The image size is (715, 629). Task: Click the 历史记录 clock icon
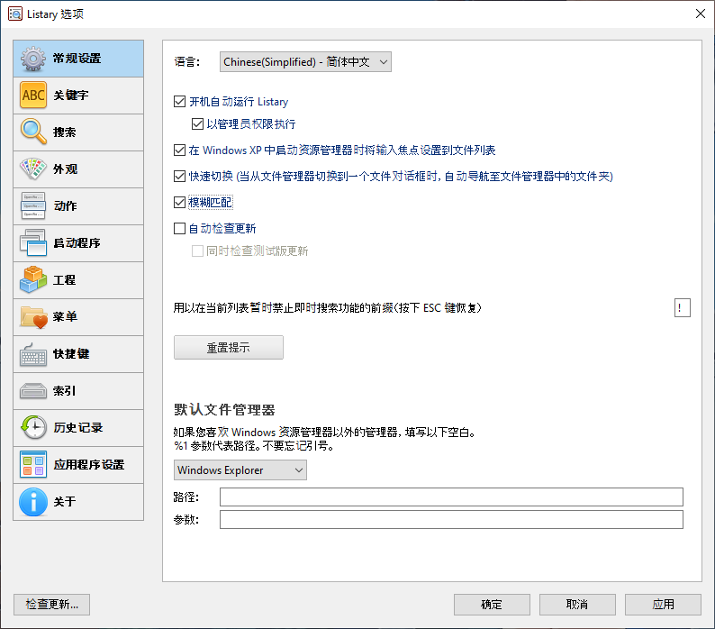(33, 428)
